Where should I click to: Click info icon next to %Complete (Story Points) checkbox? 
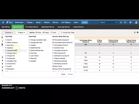pos(72,42)
